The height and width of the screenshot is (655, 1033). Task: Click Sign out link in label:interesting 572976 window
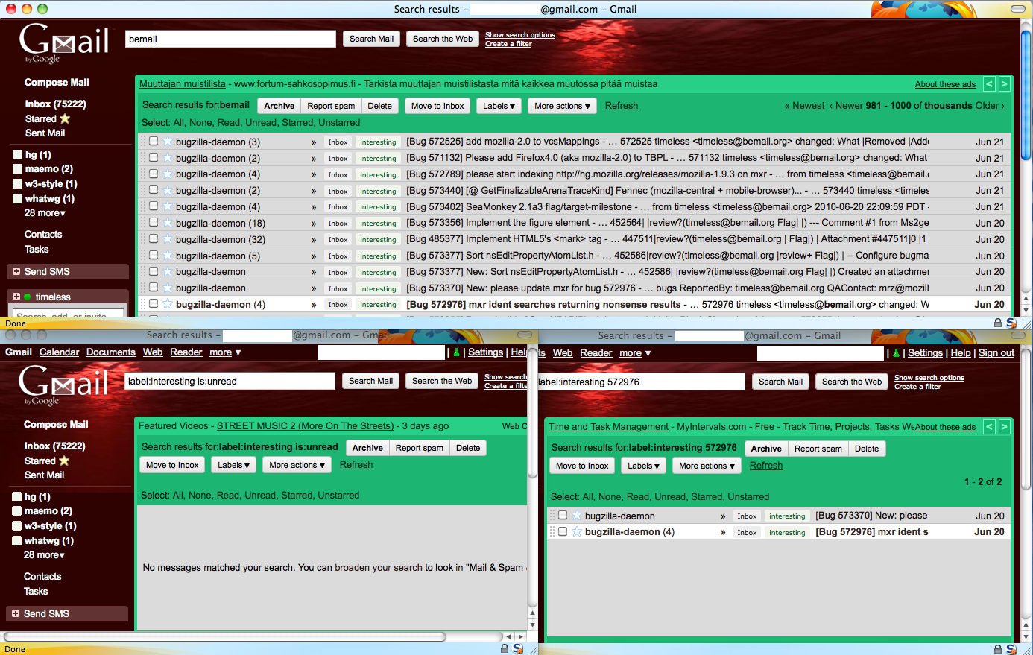click(996, 353)
